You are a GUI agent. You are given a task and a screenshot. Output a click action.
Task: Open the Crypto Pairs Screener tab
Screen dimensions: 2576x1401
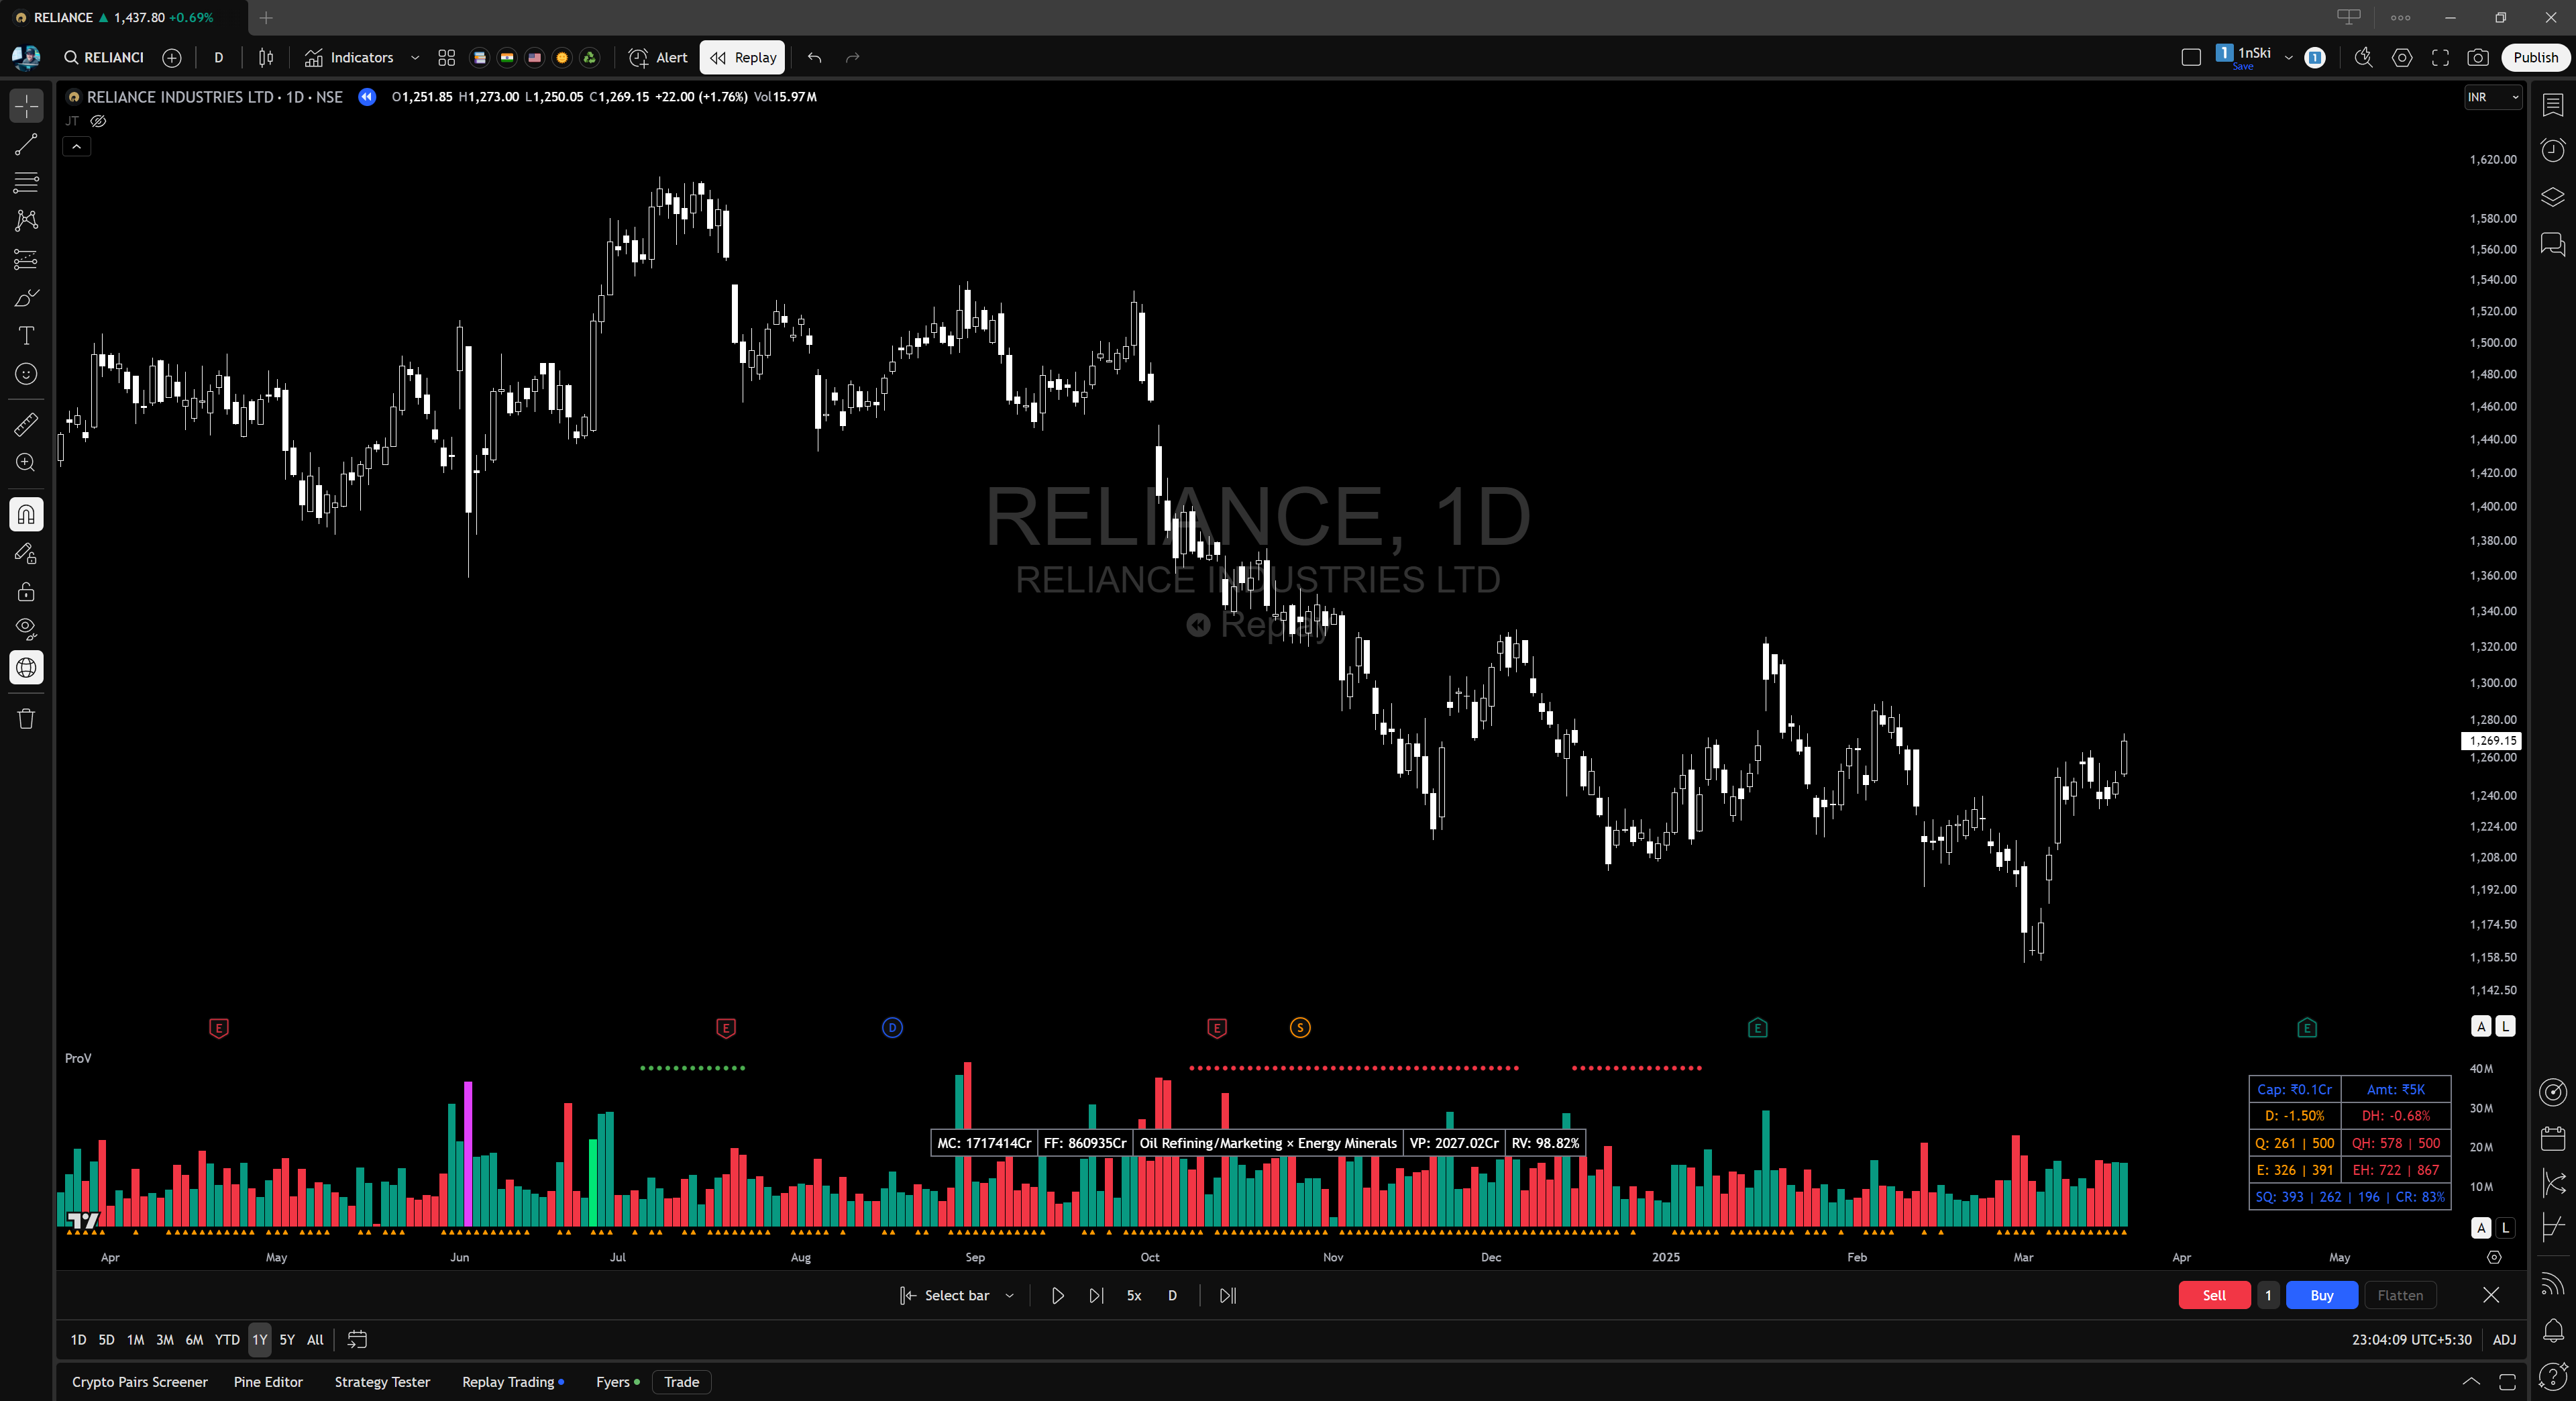140,1382
